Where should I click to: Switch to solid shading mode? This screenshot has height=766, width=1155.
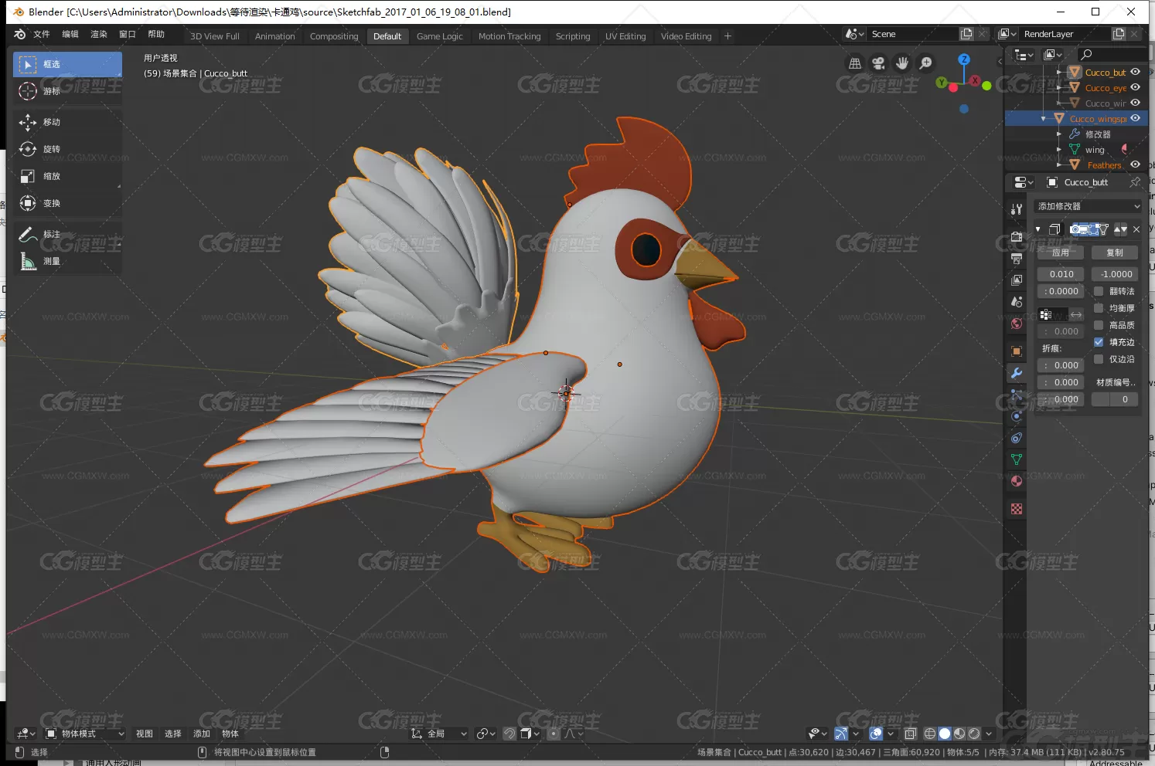coord(945,734)
